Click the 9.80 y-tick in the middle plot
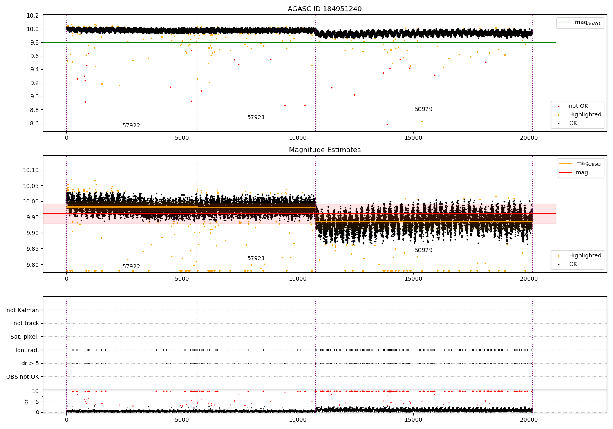 [x=33, y=265]
